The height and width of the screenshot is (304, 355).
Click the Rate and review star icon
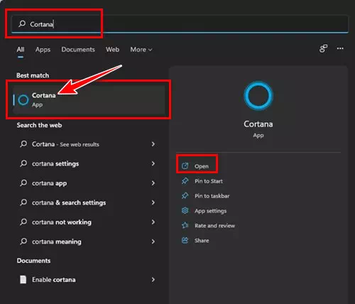(x=185, y=225)
